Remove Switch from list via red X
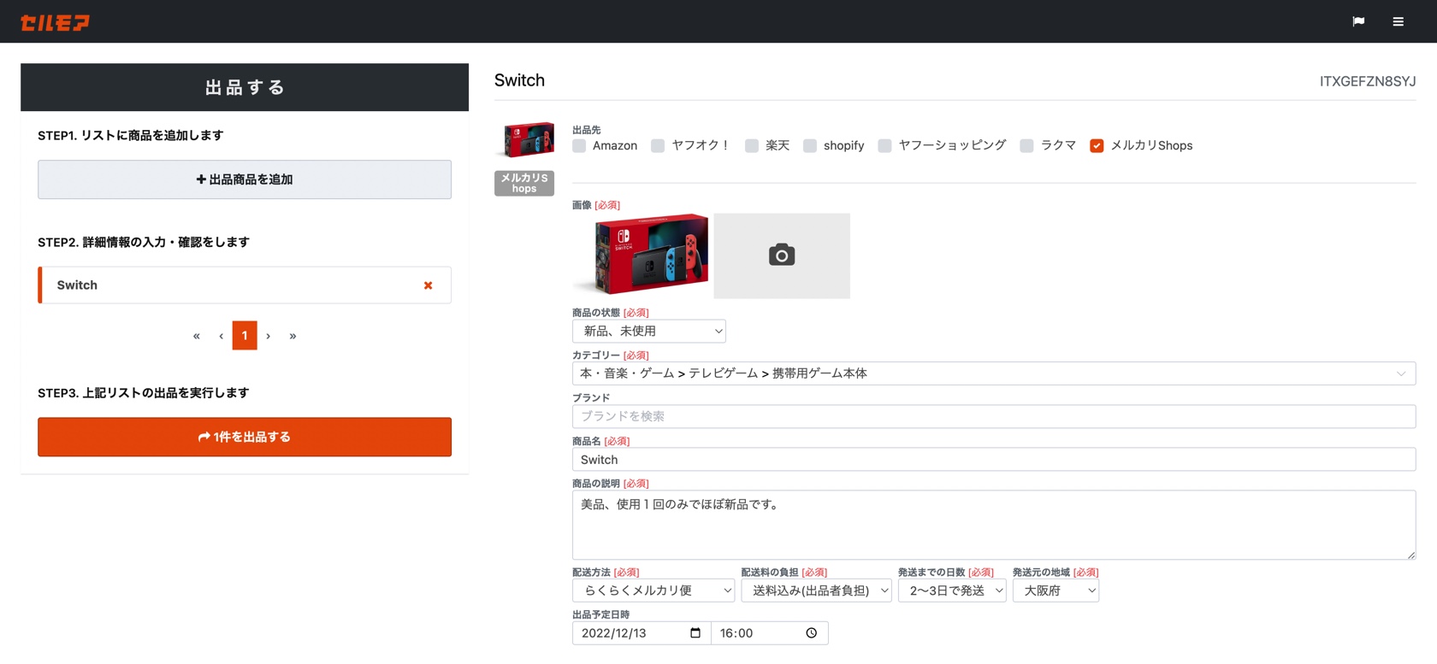Image resolution: width=1437 pixels, height=664 pixels. pos(428,285)
